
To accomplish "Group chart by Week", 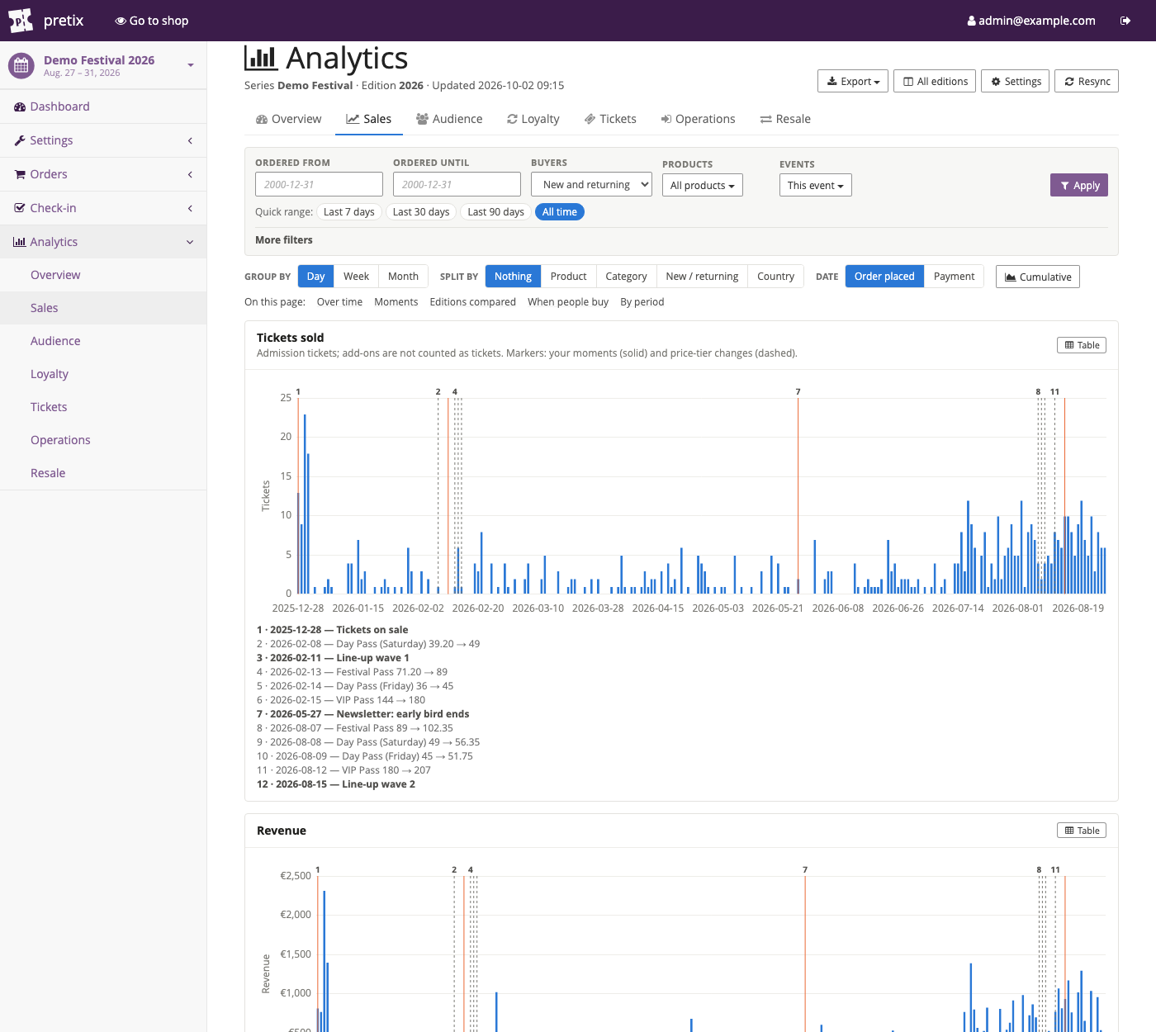I will 356,277.
